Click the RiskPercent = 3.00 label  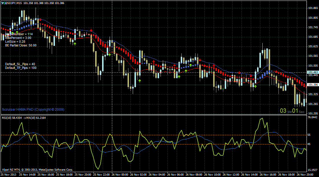click(x=18, y=38)
